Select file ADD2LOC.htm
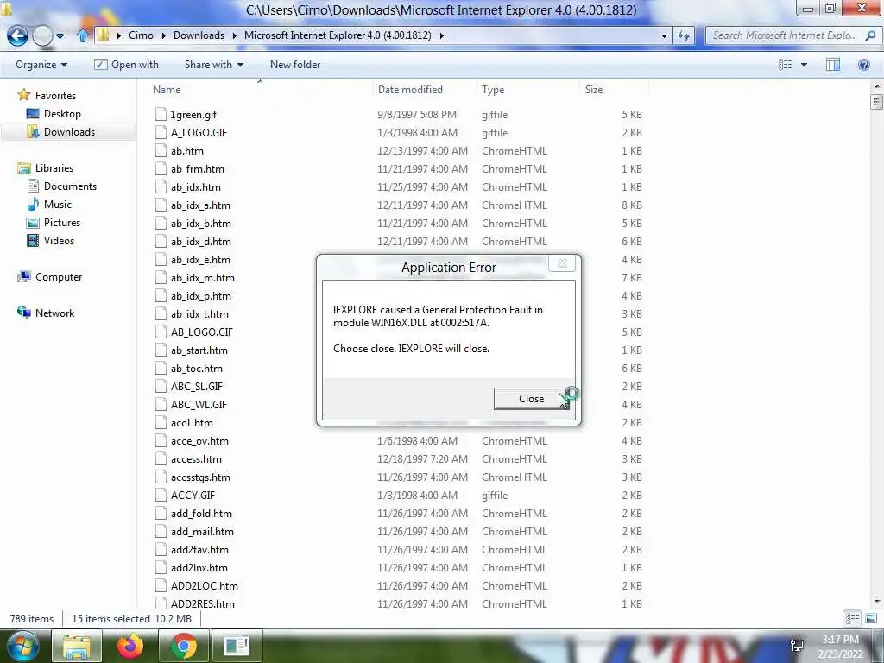 tap(204, 586)
